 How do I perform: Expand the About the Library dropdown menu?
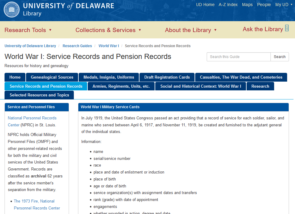(x=191, y=30)
